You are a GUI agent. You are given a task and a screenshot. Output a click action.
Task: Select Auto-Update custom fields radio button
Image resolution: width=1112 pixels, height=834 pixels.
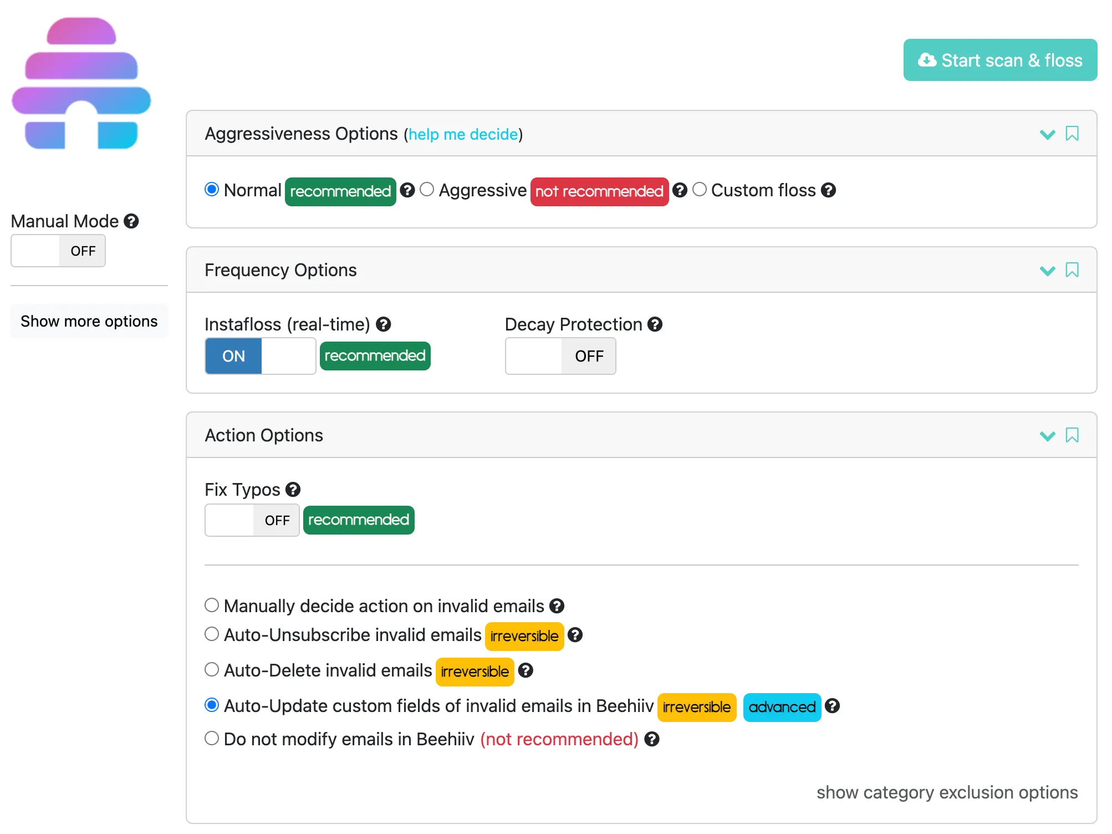coord(212,705)
